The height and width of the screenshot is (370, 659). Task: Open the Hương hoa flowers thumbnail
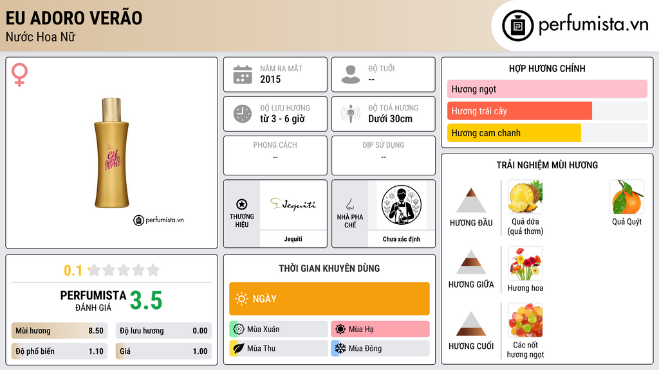[525, 263]
